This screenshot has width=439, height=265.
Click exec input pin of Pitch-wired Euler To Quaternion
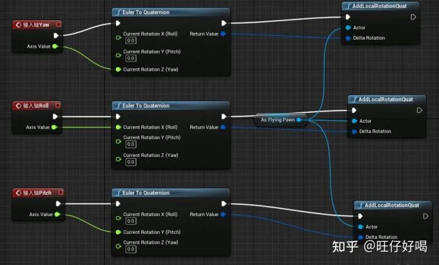tap(118, 203)
